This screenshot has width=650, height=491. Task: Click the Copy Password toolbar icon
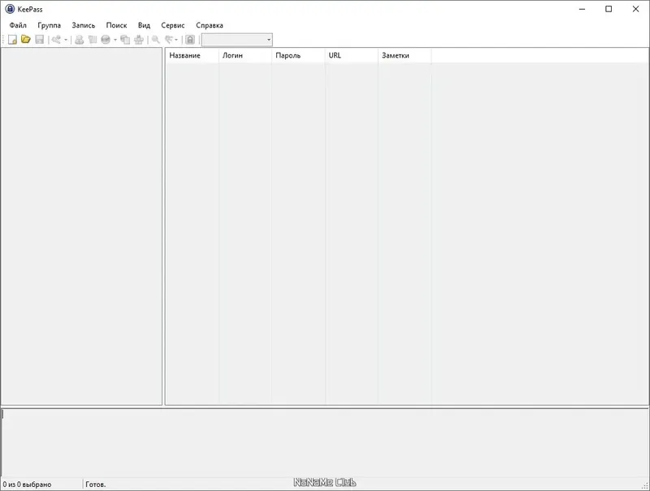93,40
